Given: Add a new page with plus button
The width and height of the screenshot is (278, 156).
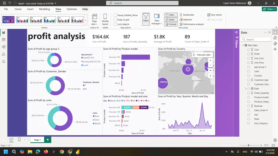Looking at the screenshot, I should click(48, 140).
